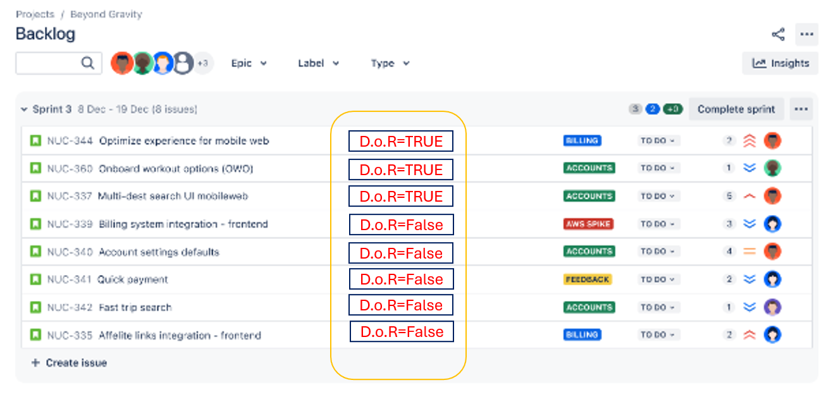Open the assignee avatar on NUC-339

click(x=772, y=224)
